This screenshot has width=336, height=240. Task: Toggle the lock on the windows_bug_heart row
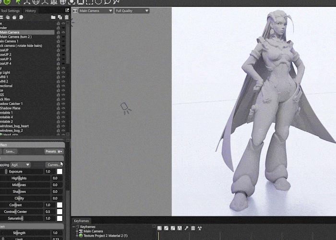[58, 126]
